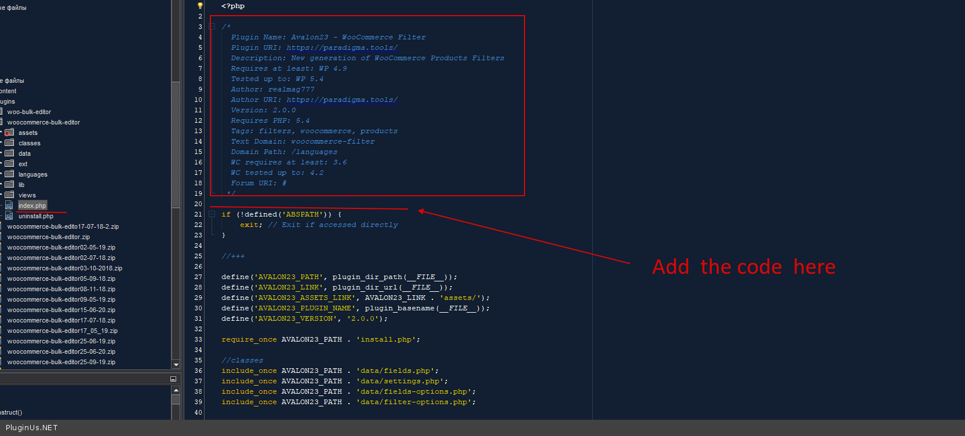The width and height of the screenshot is (965, 436).
Task: Click the classes folder icon
Action: (x=9, y=143)
